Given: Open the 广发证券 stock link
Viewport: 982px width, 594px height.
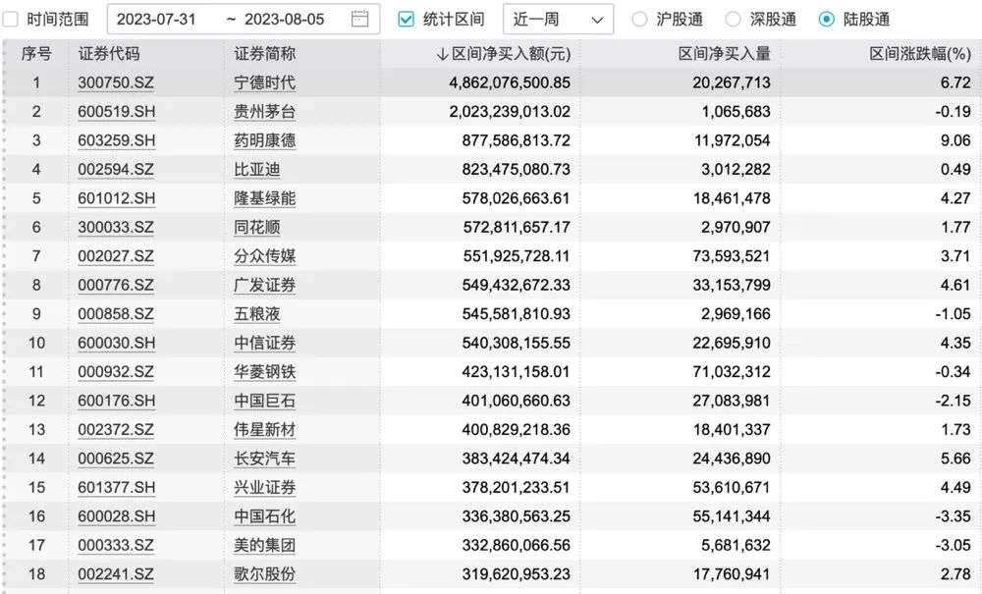Looking at the screenshot, I should pyautogui.click(x=264, y=285).
